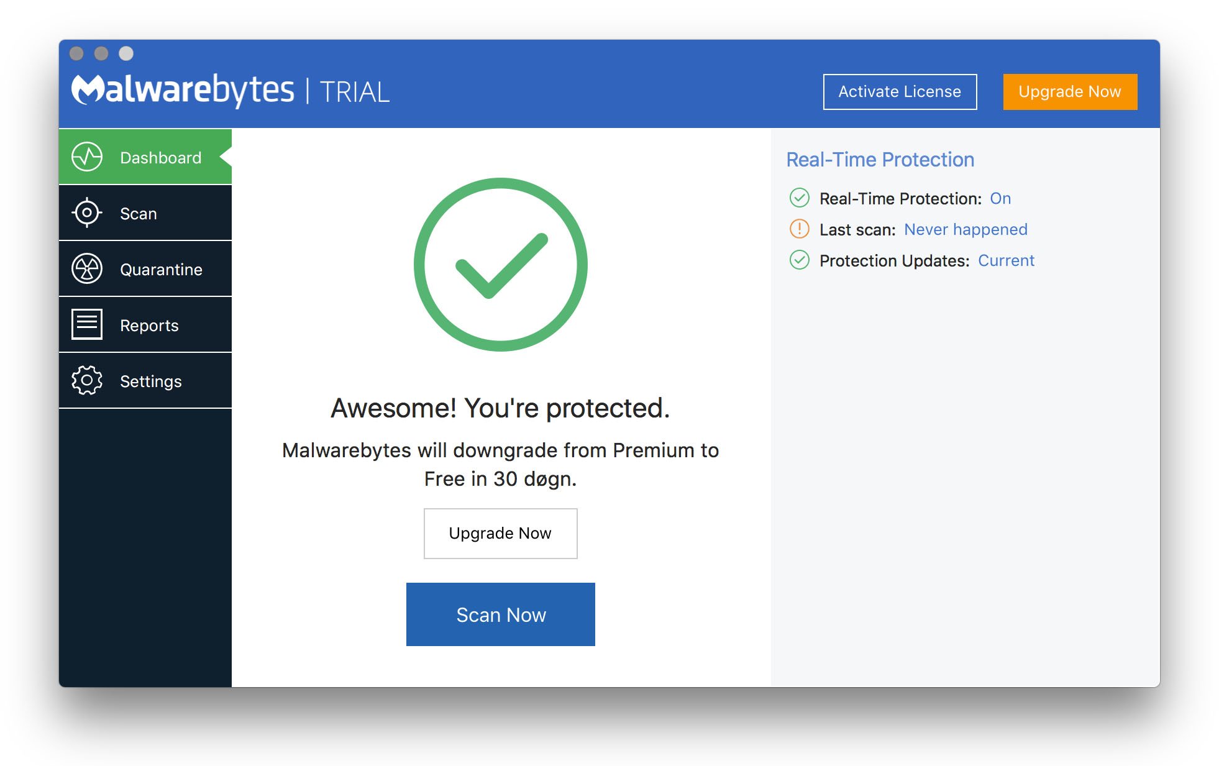Click the Real-Time Protection 'On' link
The height and width of the screenshot is (766, 1219).
coord(1000,198)
